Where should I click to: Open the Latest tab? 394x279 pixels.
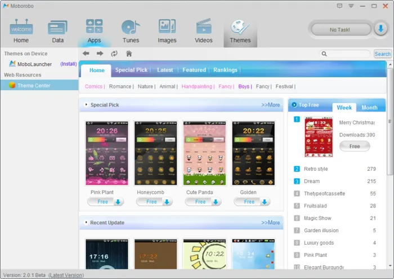[x=165, y=70]
